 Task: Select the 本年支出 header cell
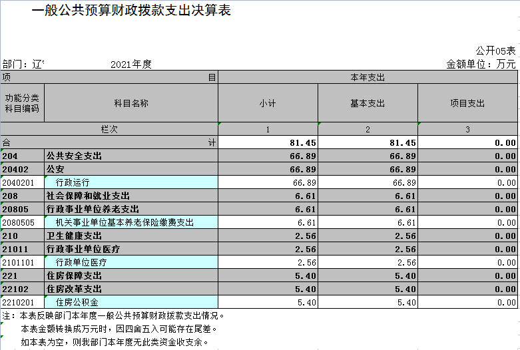(368, 77)
